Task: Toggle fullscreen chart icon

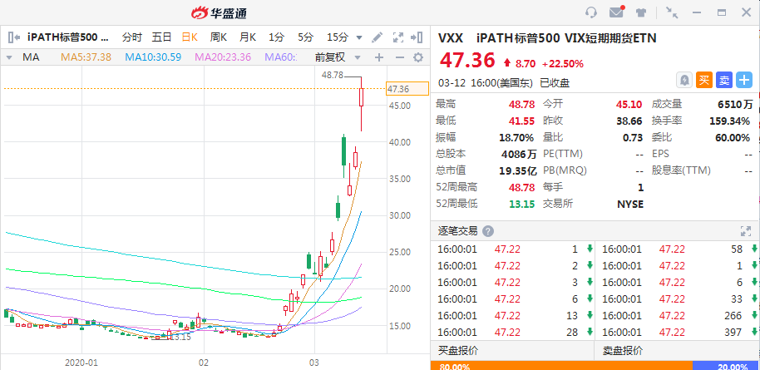Action: coord(398,37)
